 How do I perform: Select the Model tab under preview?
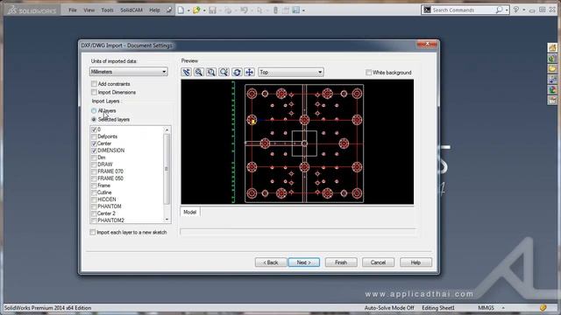click(189, 212)
